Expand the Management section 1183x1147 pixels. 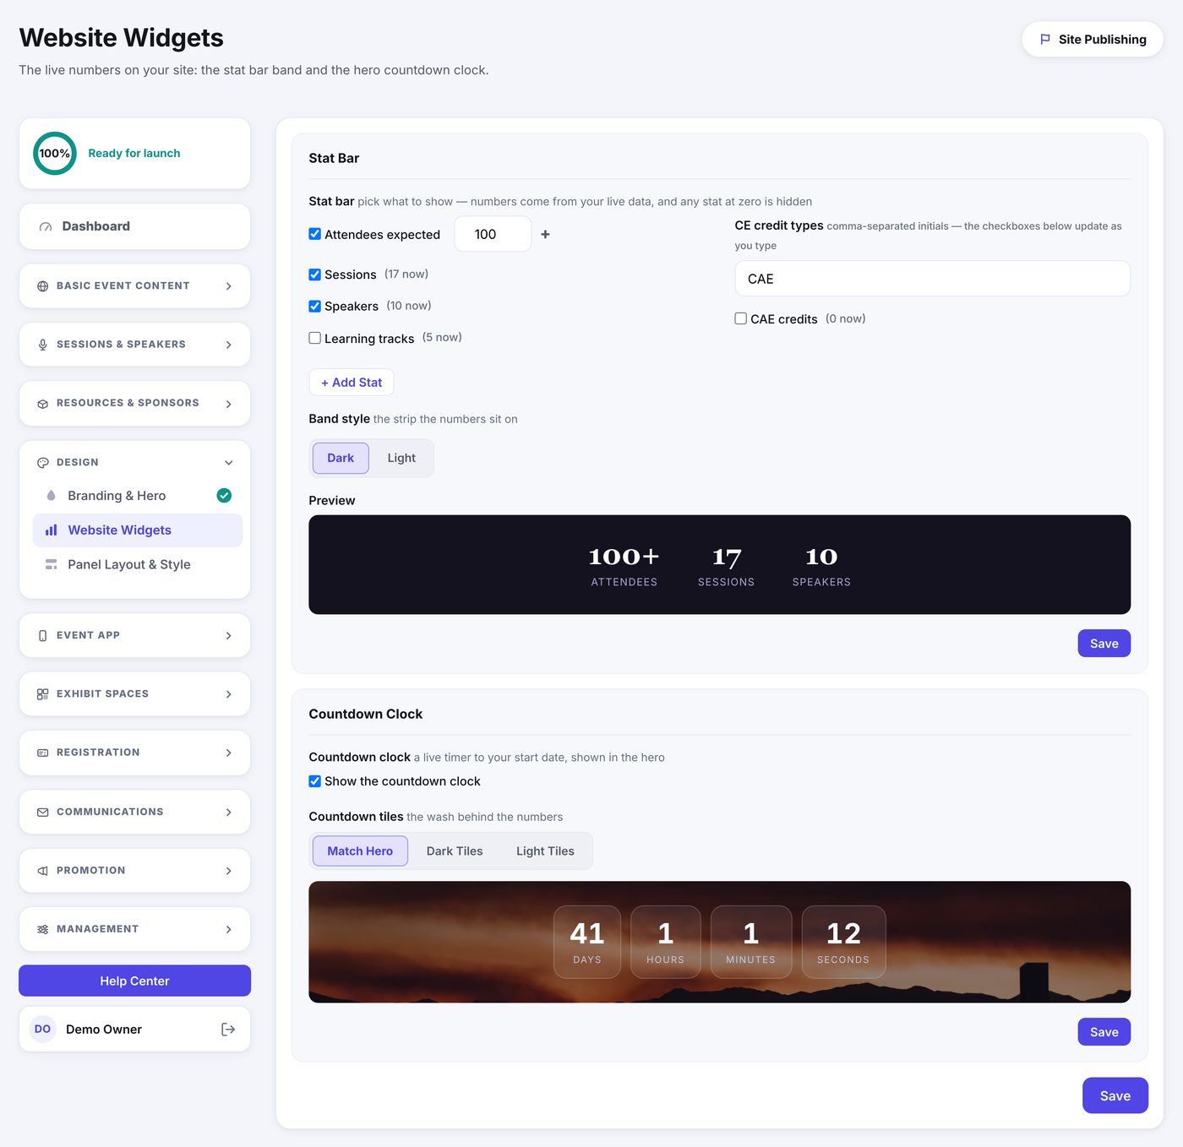point(134,929)
